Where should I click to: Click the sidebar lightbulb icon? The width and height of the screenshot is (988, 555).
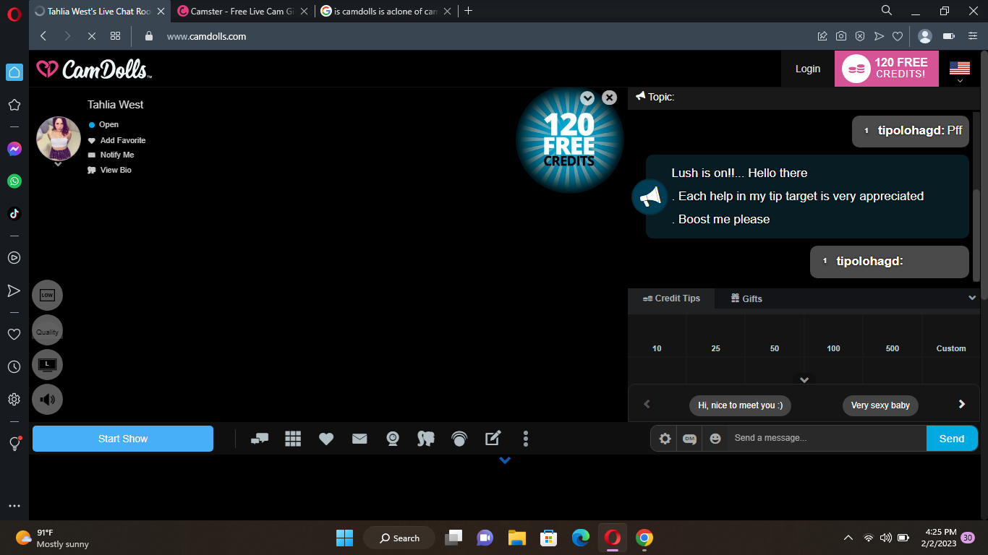(x=14, y=444)
